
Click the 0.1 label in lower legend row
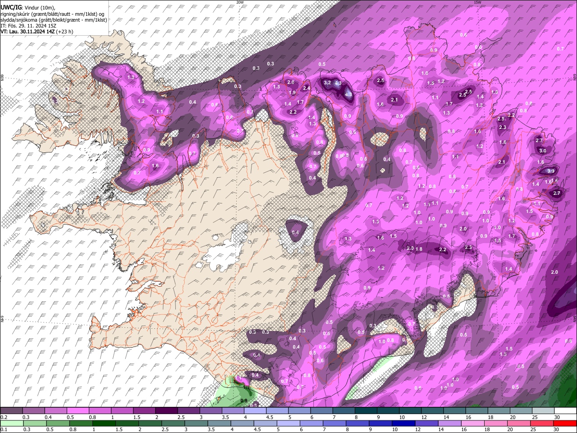pos(4,429)
